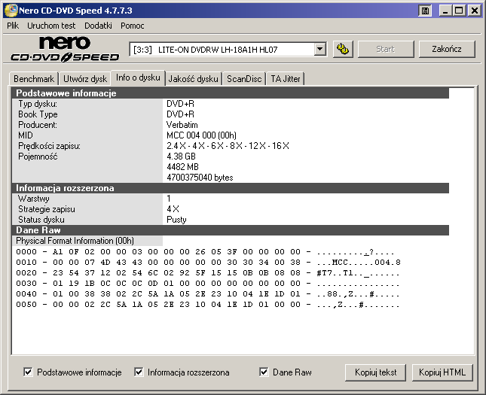The height and width of the screenshot is (395, 486).
Task: Click the Warstwy label
Action: point(33,199)
